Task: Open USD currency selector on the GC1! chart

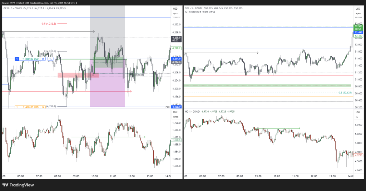Action: click(x=175, y=9)
